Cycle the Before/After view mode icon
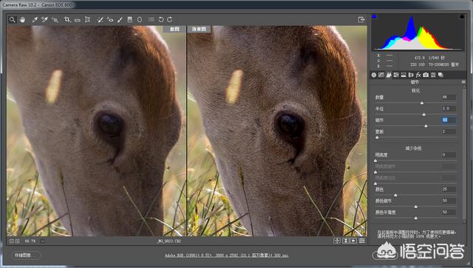Screen dimensions: 473x268 [337, 241]
